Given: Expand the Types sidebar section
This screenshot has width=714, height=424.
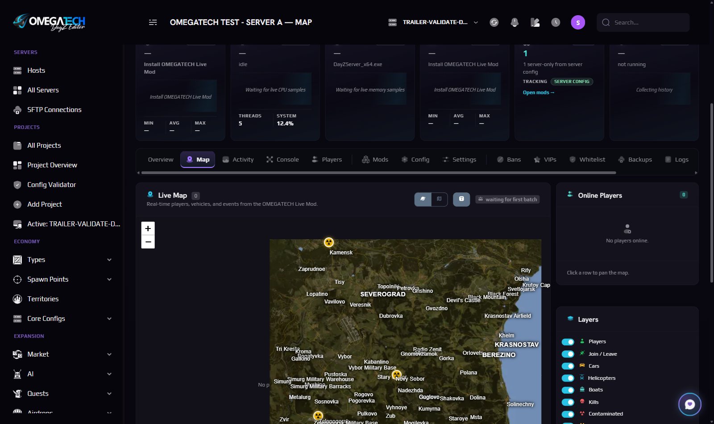Looking at the screenshot, I should (x=62, y=260).
